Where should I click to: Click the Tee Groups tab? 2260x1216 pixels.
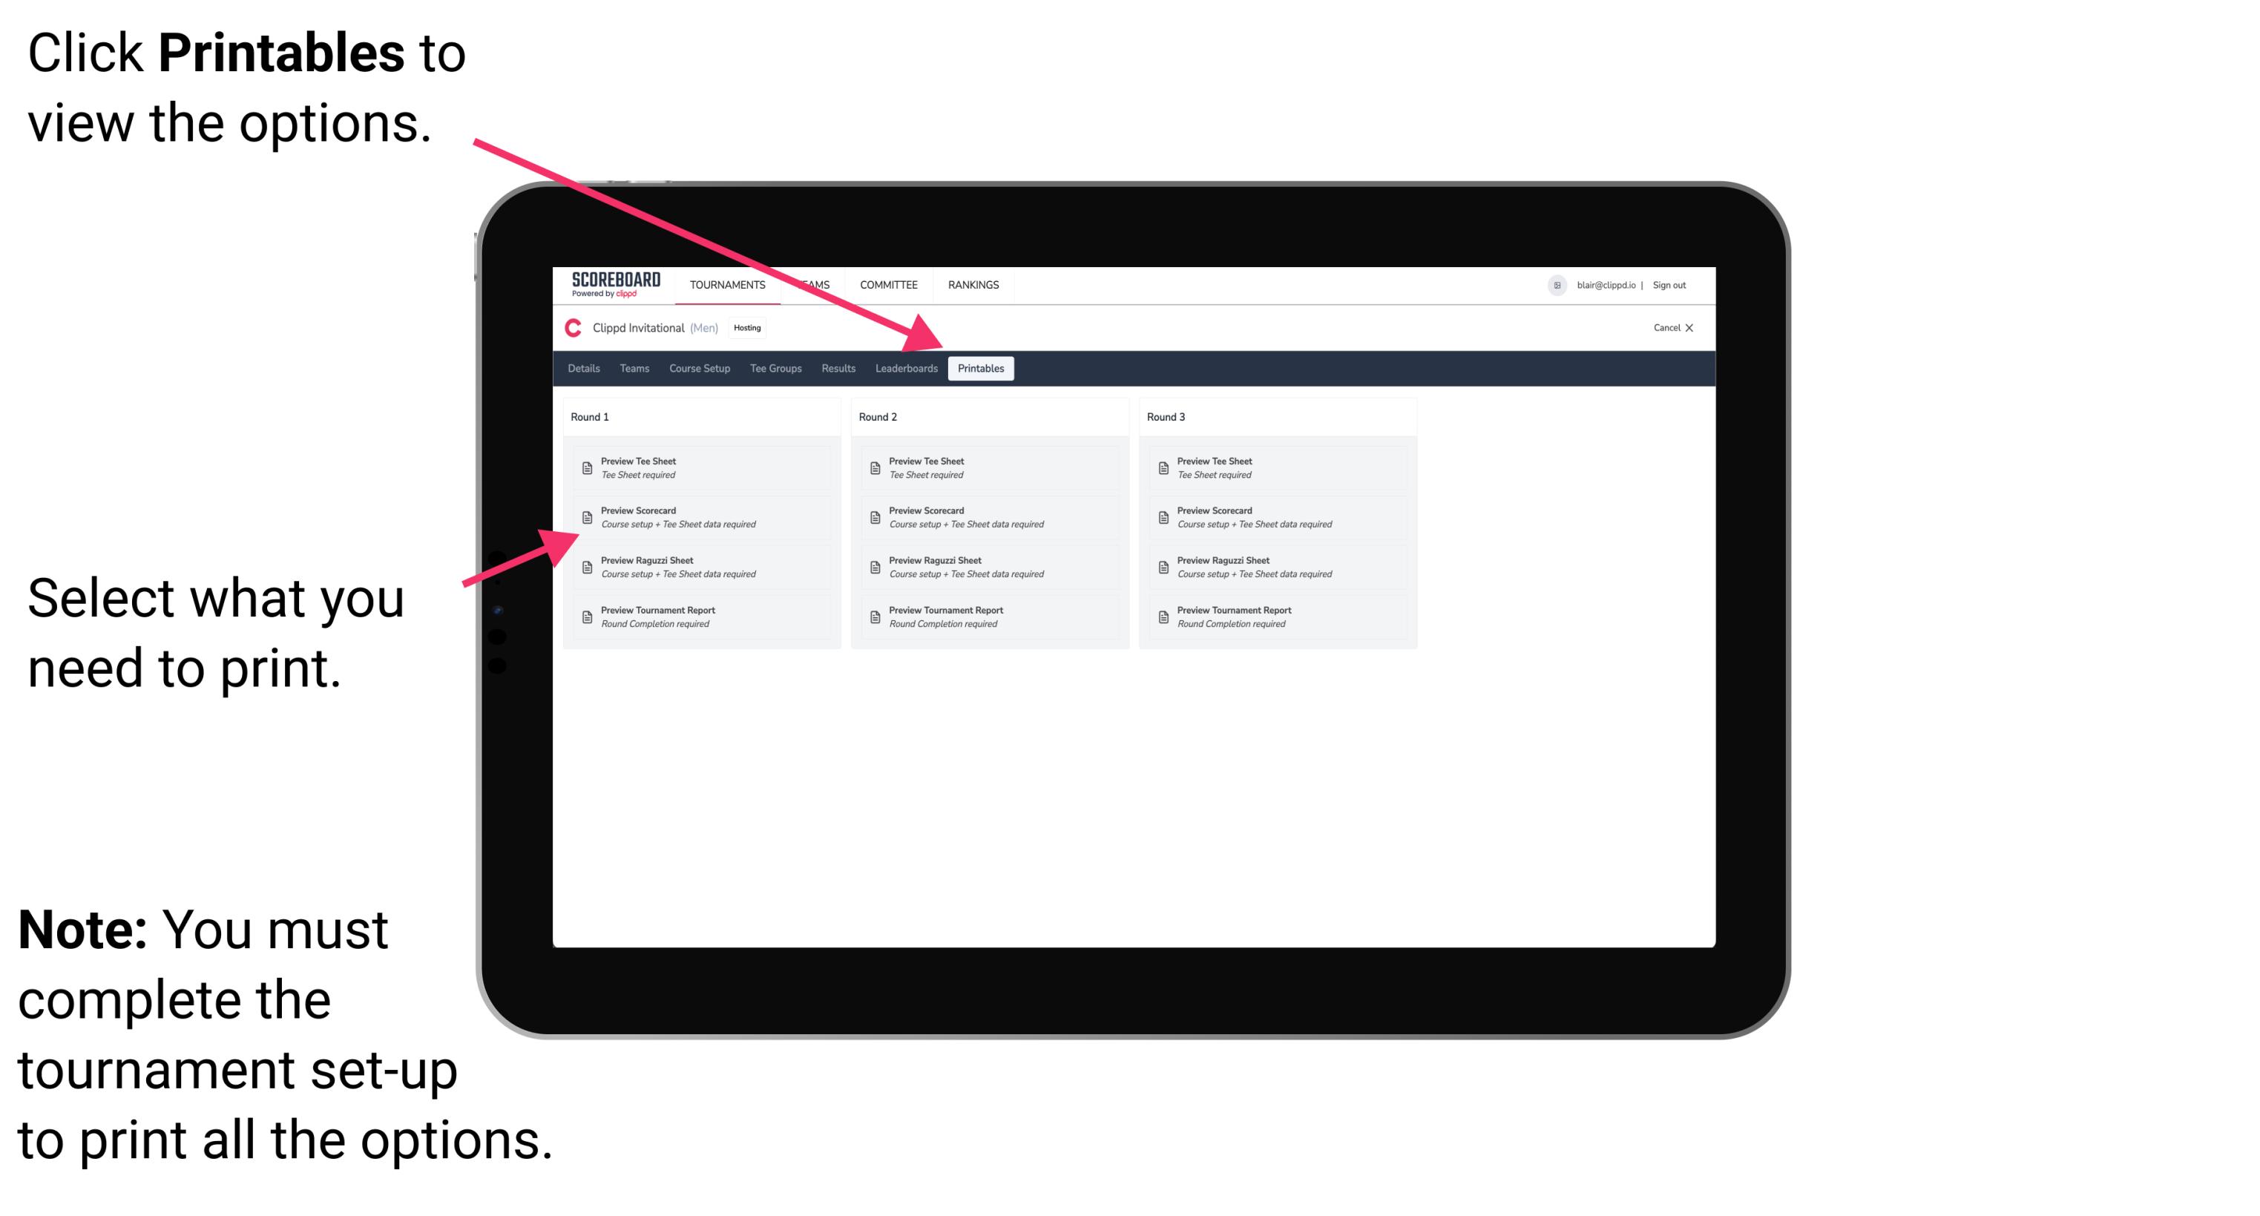(x=776, y=369)
